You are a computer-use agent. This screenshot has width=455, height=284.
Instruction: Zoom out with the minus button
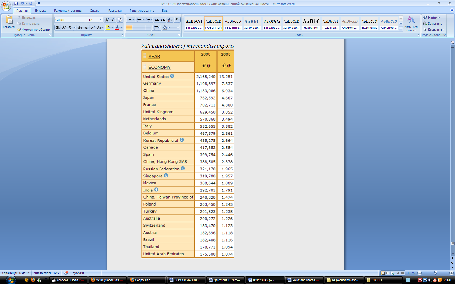[x=420, y=273]
